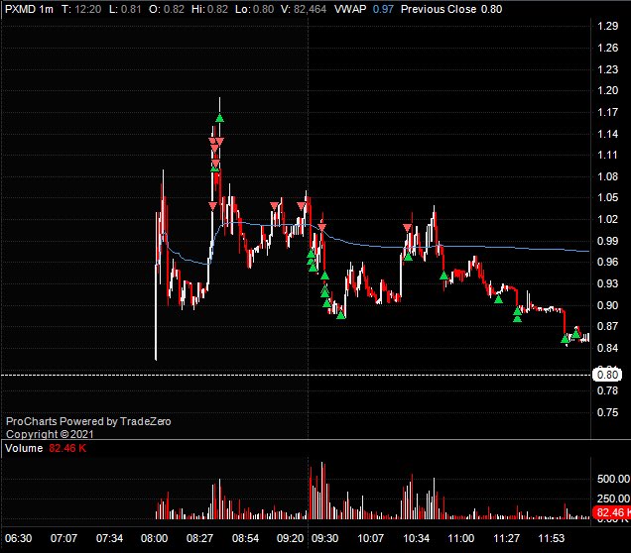The image size is (631, 553).
Task: Click the 06:30 time axis label
Action: click(x=18, y=538)
